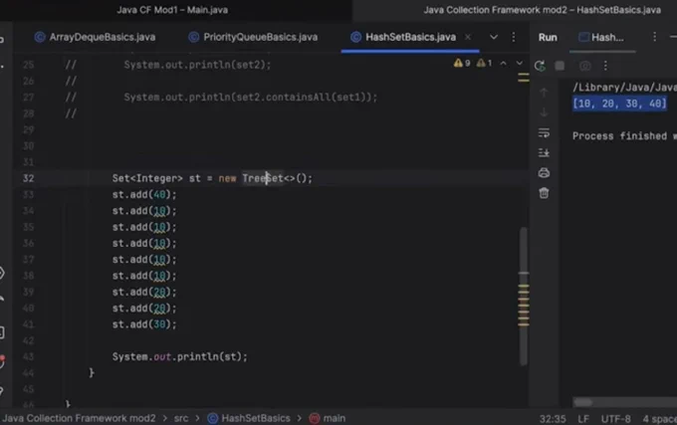Select the Java Collection Framework mod2 window tab
677x425 pixels.
pyautogui.click(x=542, y=10)
